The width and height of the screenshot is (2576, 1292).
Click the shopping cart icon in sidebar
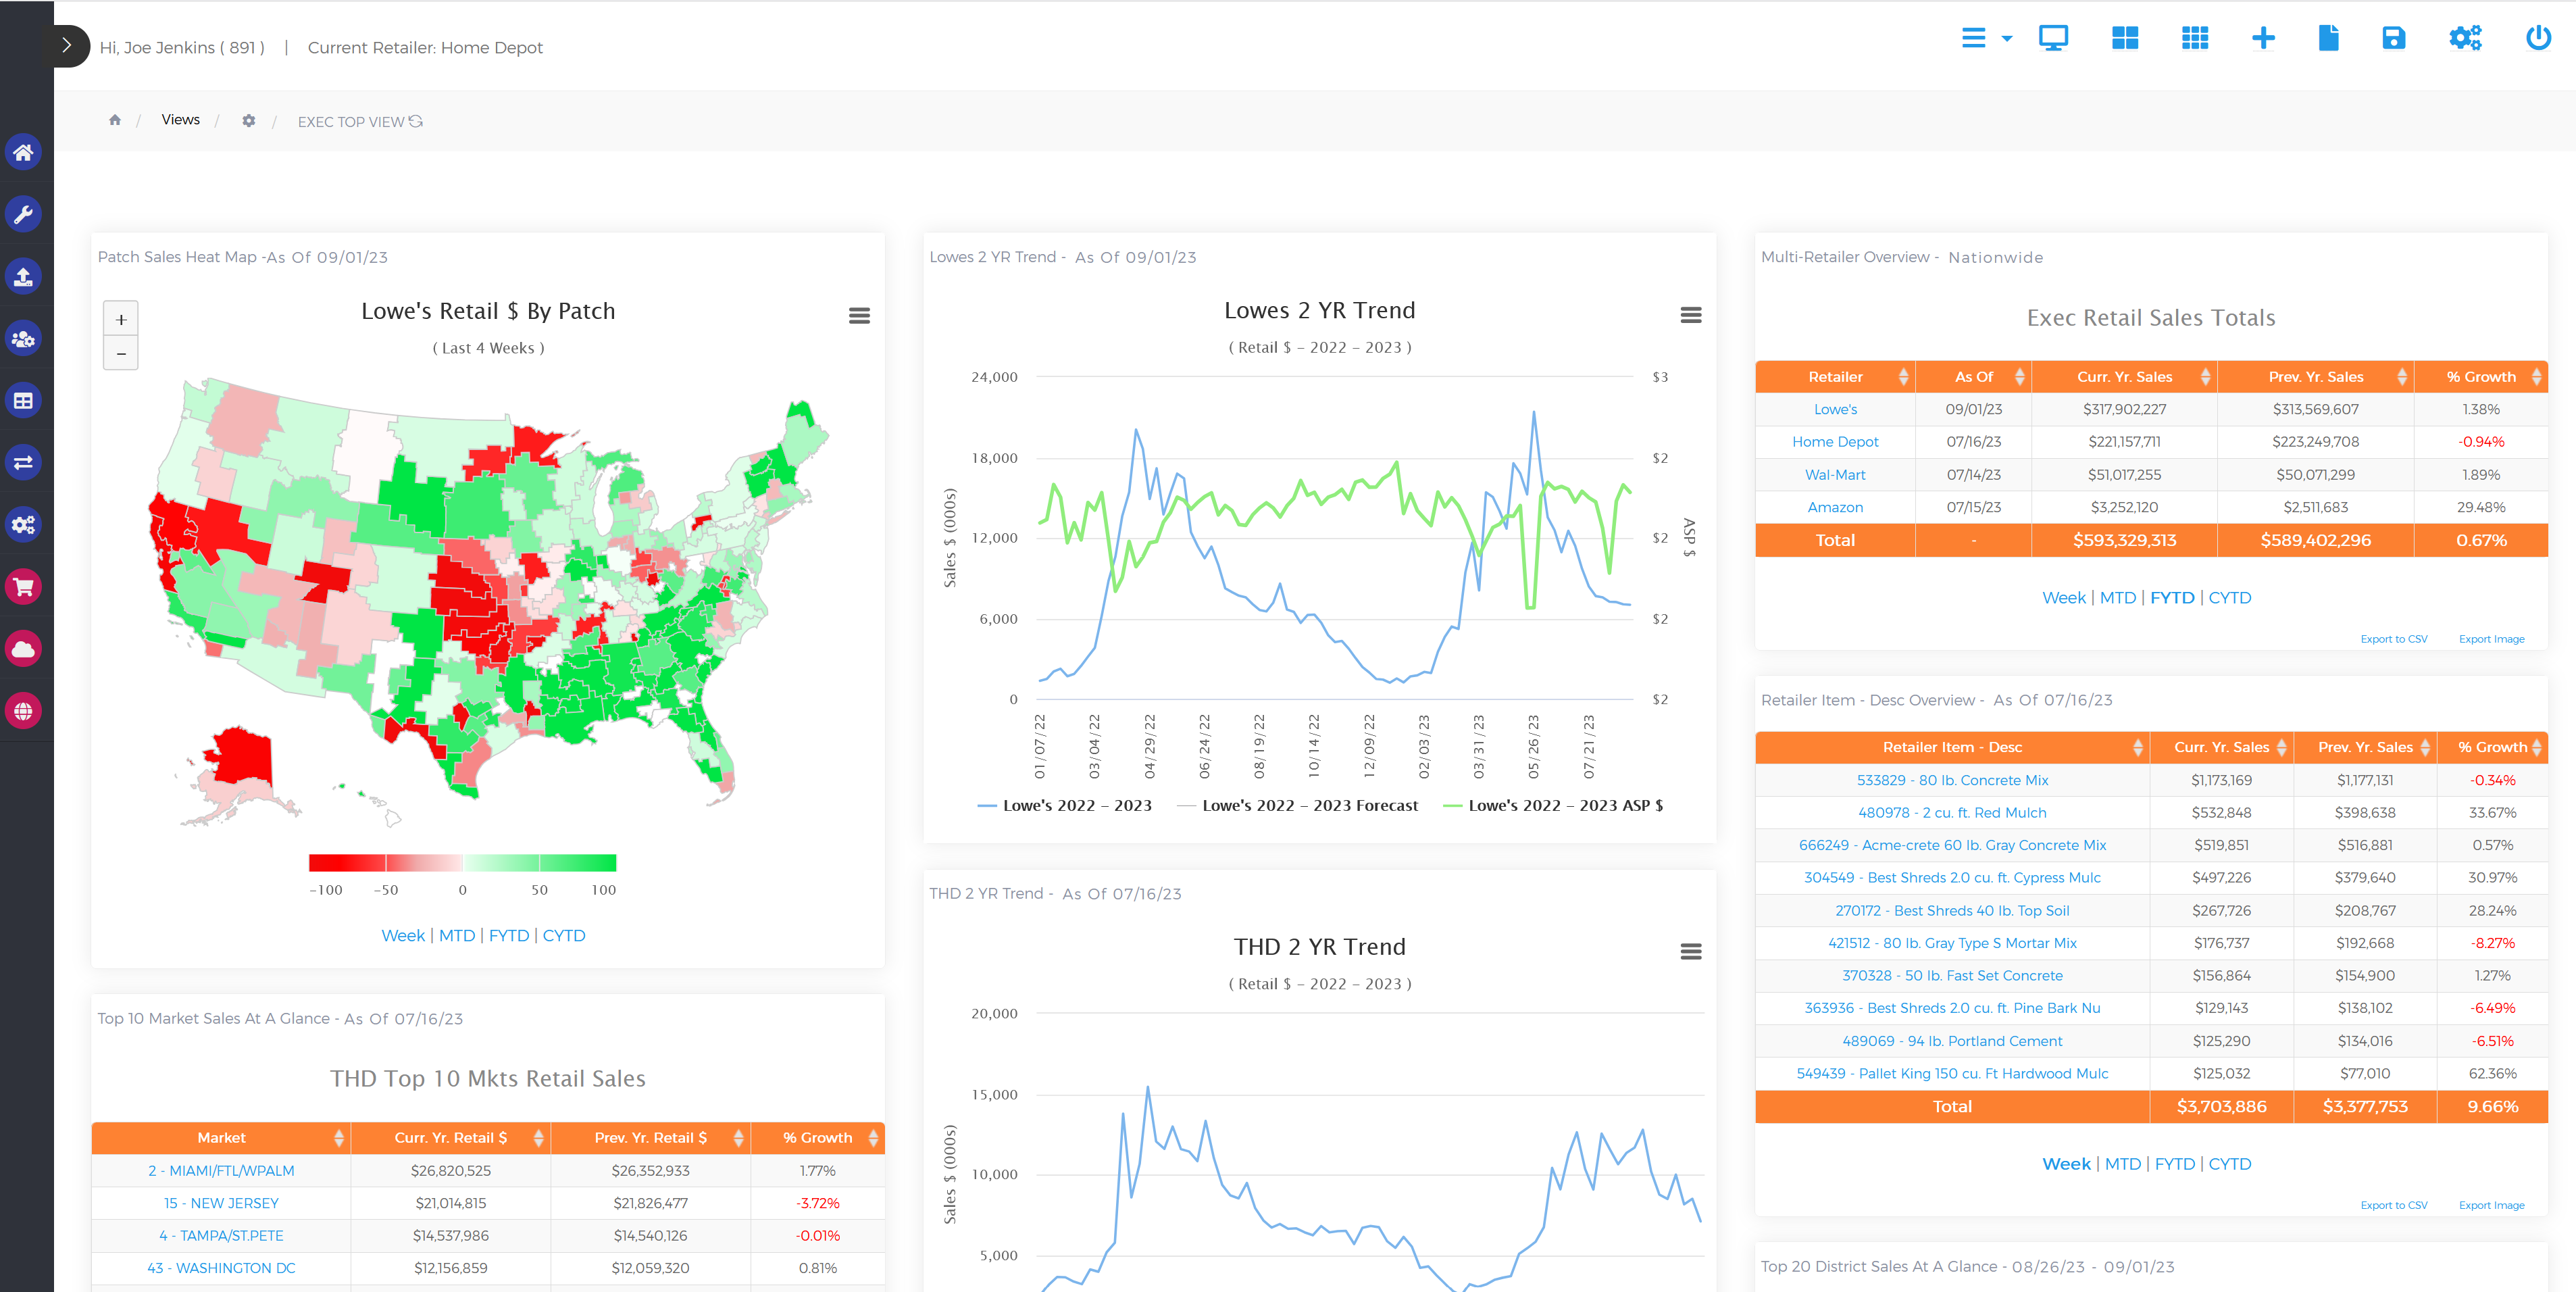point(24,586)
